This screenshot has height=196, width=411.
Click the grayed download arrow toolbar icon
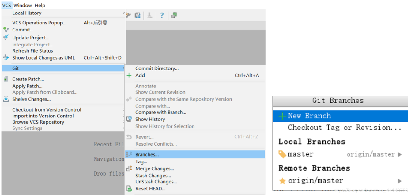150,15
